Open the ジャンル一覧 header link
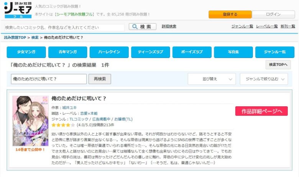 tap(242, 26)
